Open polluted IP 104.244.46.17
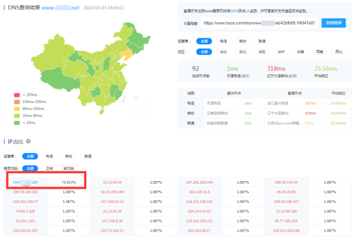The image size is (359, 245). (199, 231)
